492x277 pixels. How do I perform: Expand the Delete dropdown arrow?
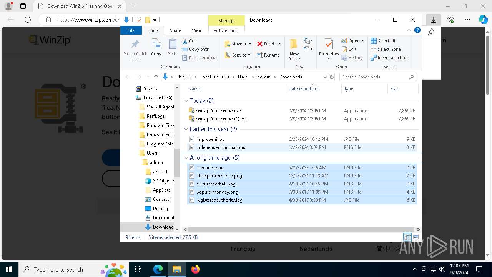(x=279, y=44)
